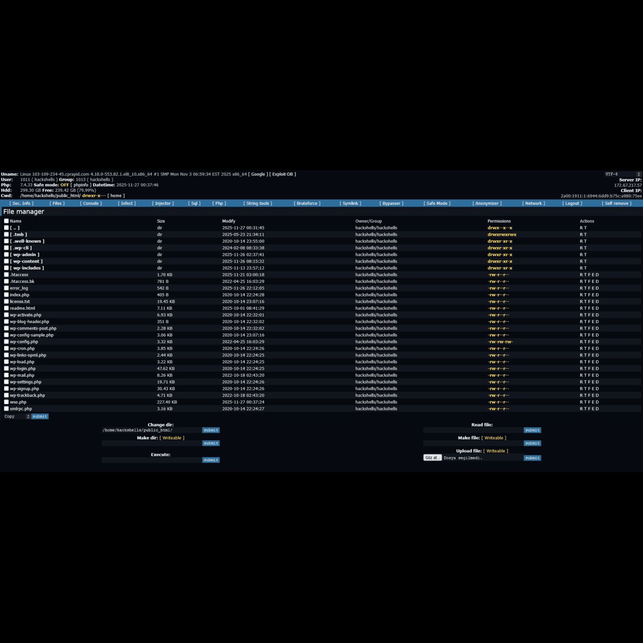Open the Network section
Screen dimensions: 643x643
tap(533, 203)
